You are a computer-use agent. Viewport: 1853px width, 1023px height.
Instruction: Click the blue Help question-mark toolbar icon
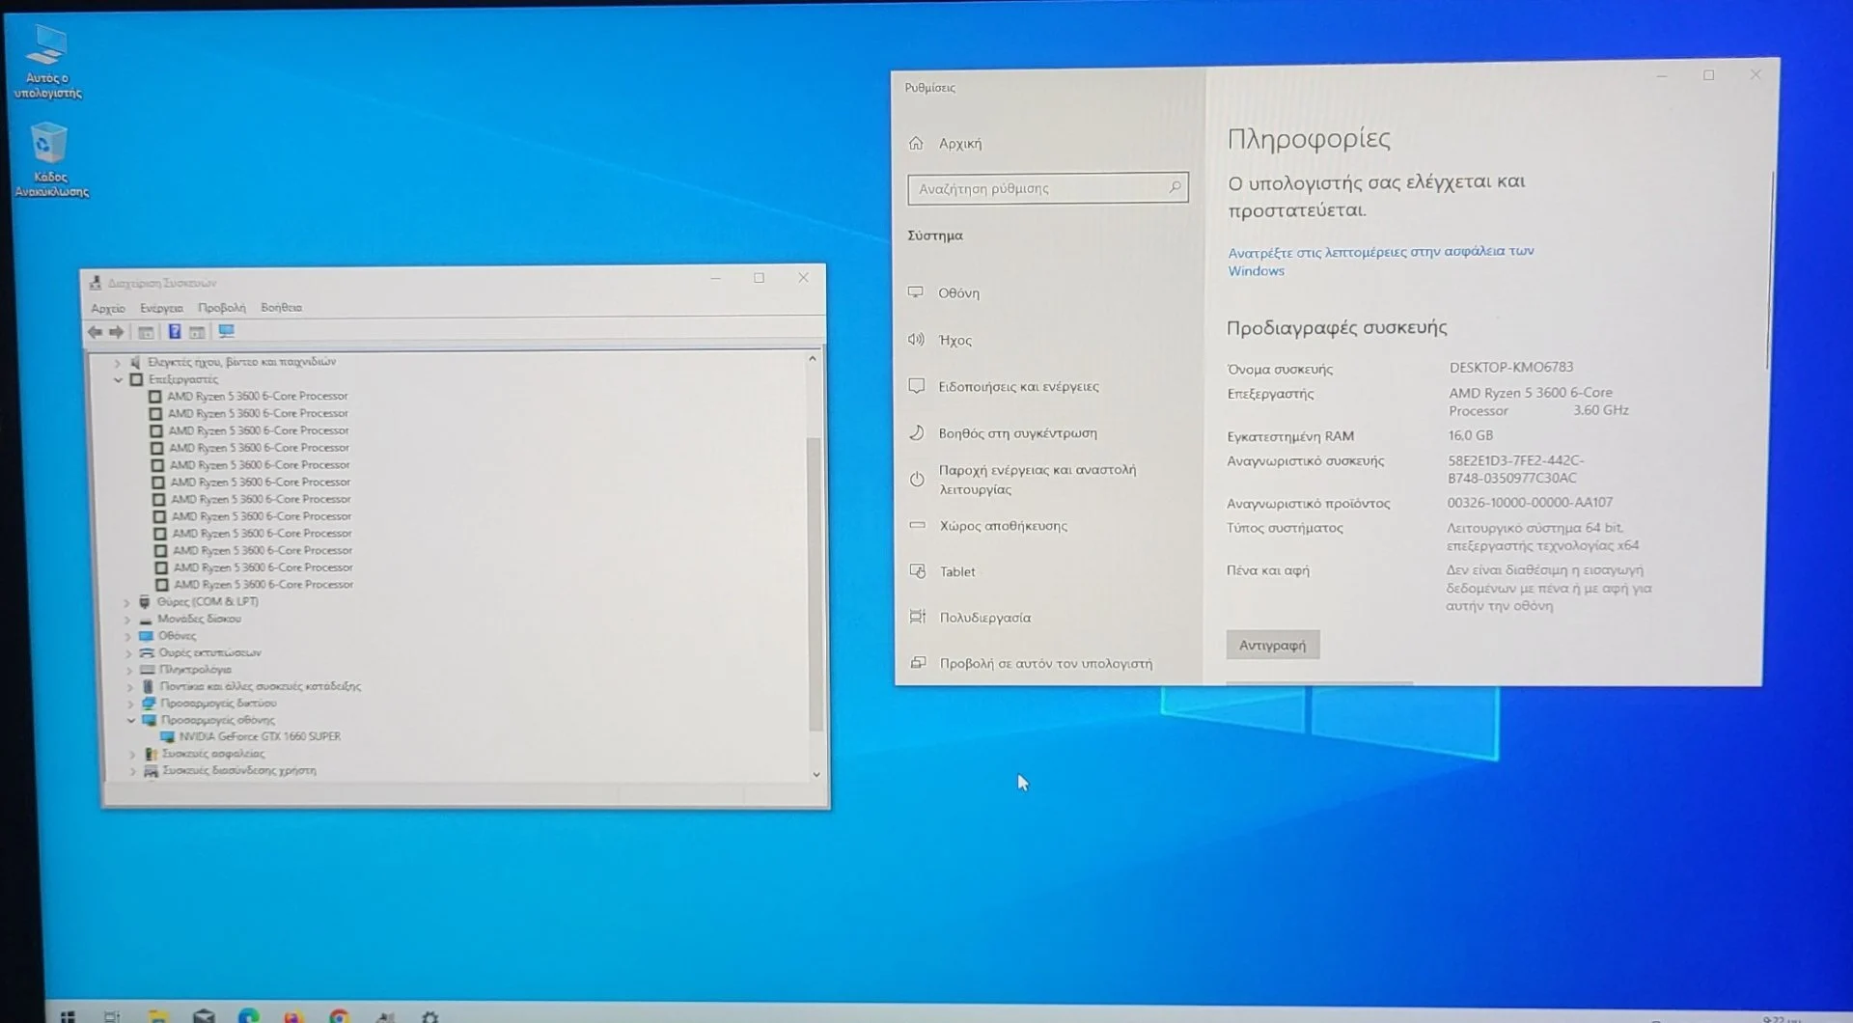click(x=175, y=331)
